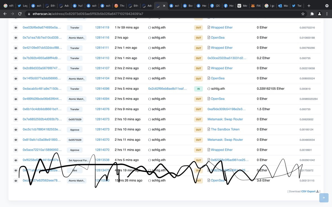Click eye icon next to 0x489fd26bde06b63f644
The image size is (332, 207).
pos(16,99)
